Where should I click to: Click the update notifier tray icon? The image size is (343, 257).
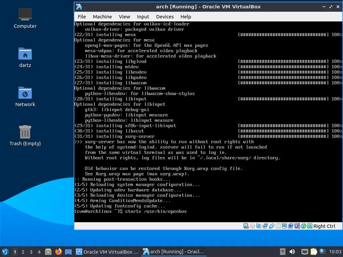[x=322, y=251]
